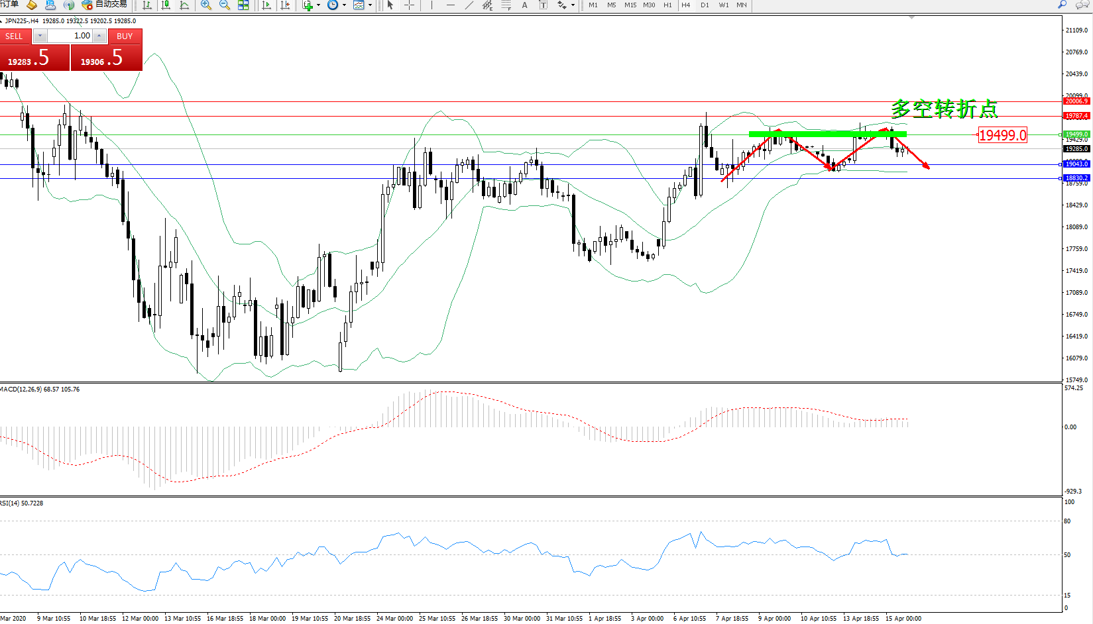Open the chart Templates dropdown arrow

(370, 5)
